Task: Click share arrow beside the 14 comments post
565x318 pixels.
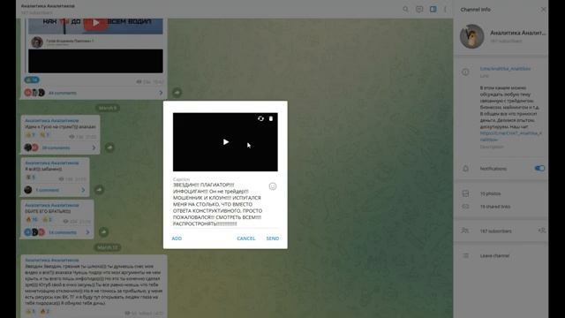Action: tap(104, 232)
